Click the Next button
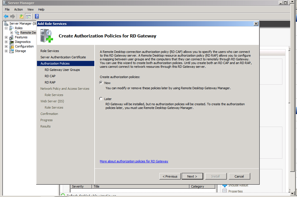The height and width of the screenshot is (197, 297). click(x=192, y=176)
